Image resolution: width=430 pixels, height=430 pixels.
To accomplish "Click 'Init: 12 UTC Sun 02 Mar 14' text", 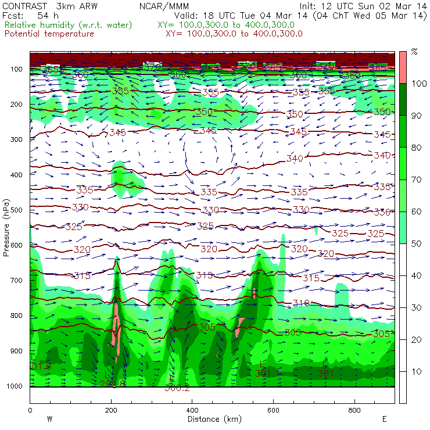I will click(363, 6).
